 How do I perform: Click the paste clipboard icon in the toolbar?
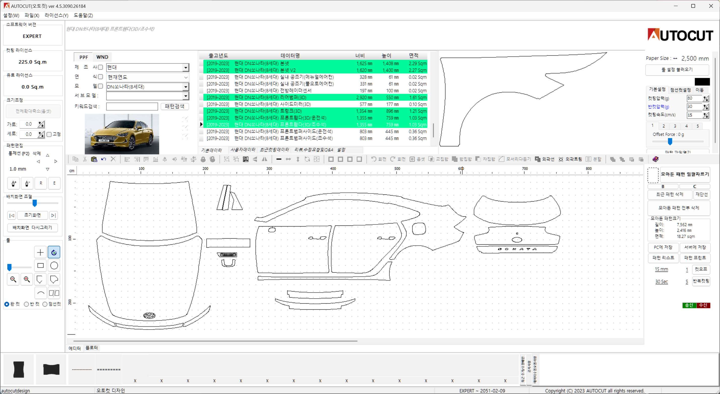click(x=94, y=159)
